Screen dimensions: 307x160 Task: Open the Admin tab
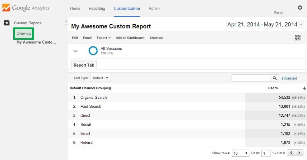tap(154, 8)
